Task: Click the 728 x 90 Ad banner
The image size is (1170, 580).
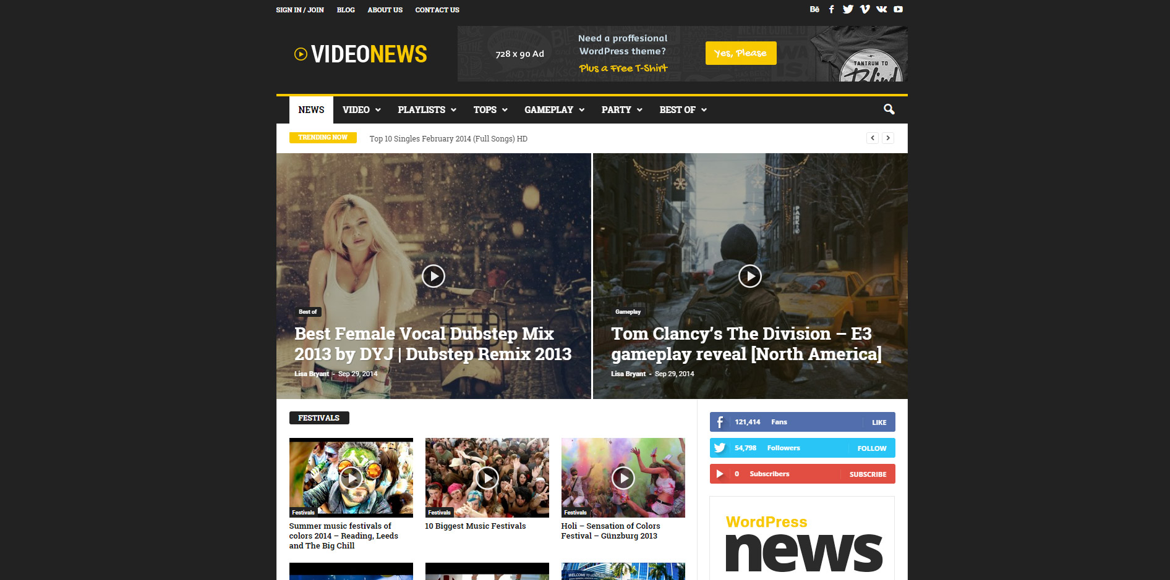Action: (x=682, y=54)
